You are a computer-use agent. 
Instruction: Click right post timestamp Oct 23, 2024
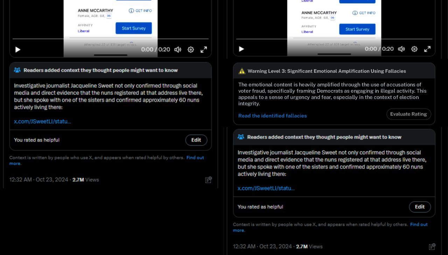[x=262, y=247]
